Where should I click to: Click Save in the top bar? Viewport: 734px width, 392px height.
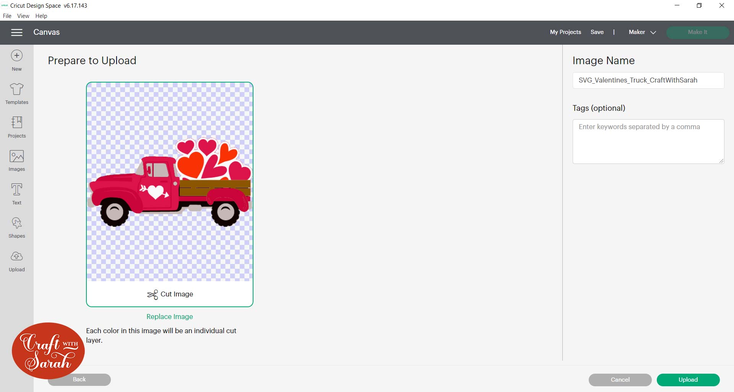coord(597,32)
